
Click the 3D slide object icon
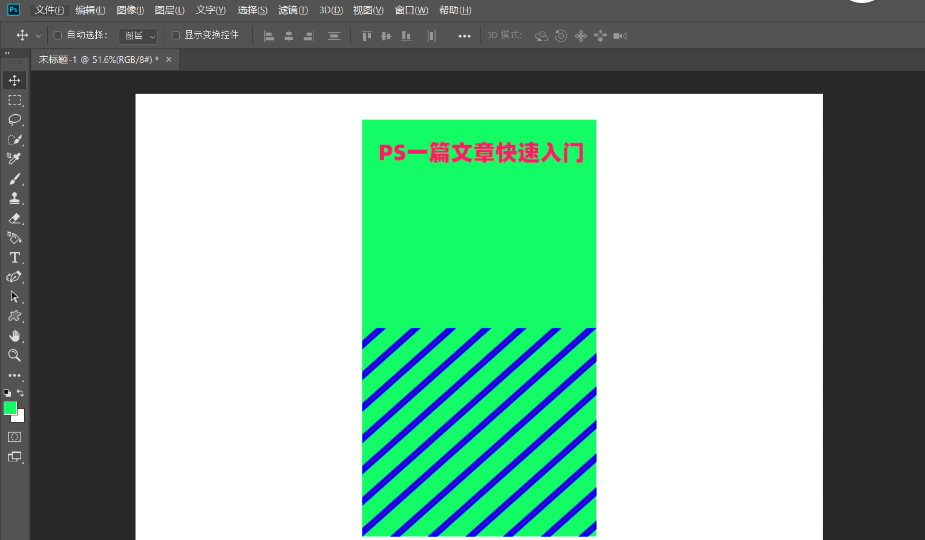600,36
